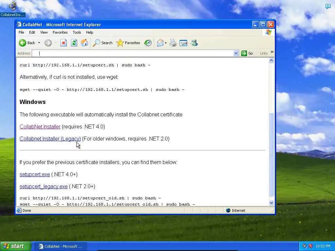Click the speech bubble icon on desktop corner
This screenshot has height=251, width=335.
pos(328,6)
